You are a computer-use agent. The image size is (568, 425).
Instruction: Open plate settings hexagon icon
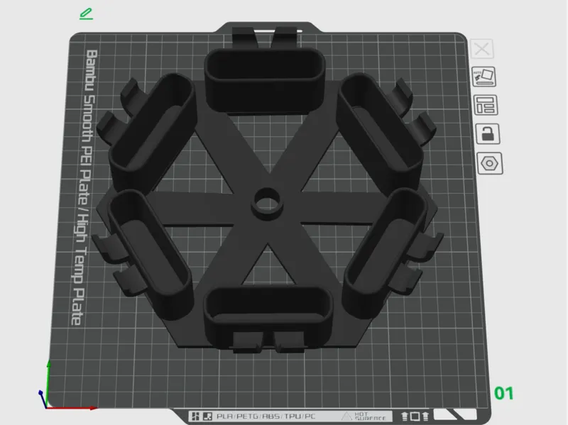pyautogui.click(x=490, y=164)
